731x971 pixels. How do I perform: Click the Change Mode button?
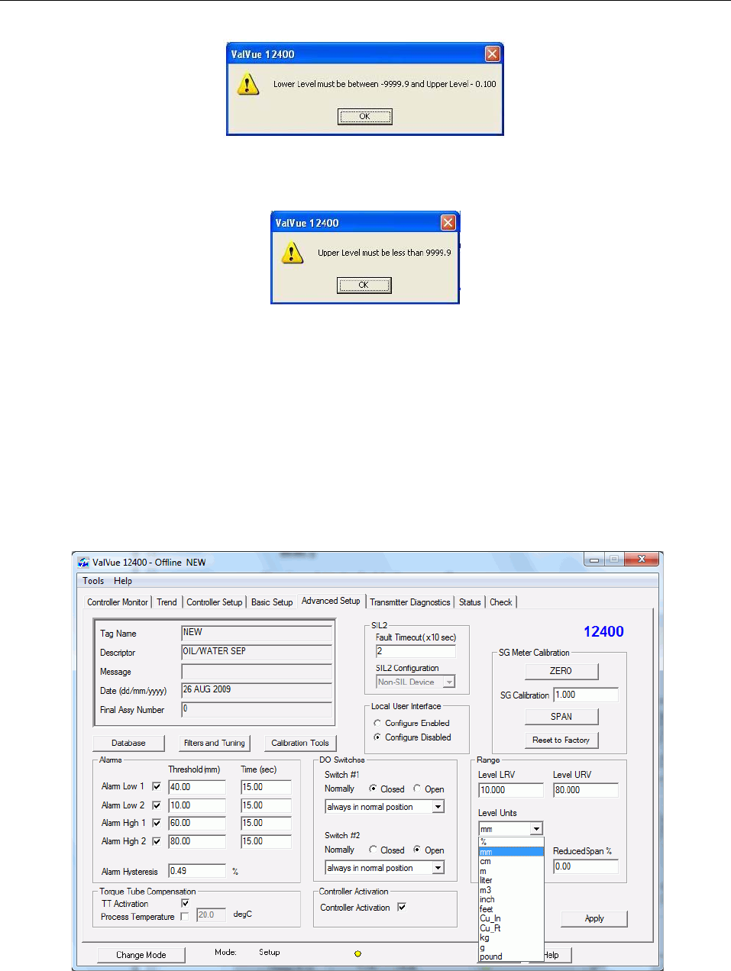[141, 955]
